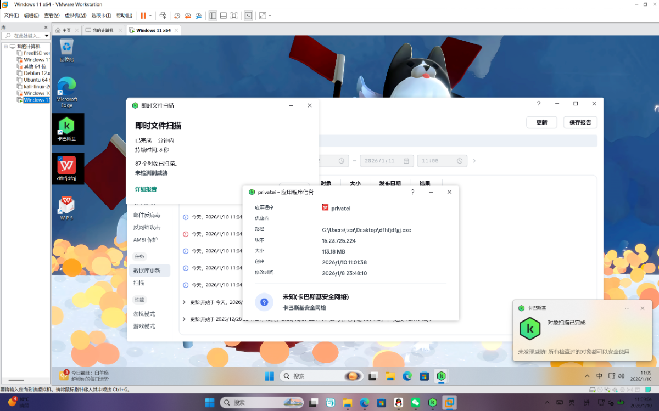Click the W.P.S desktop shortcut icon
The width and height of the screenshot is (659, 411).
[x=66, y=209]
